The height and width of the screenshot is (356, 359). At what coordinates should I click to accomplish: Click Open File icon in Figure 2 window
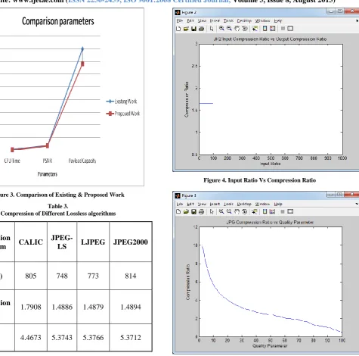(x=186, y=29)
